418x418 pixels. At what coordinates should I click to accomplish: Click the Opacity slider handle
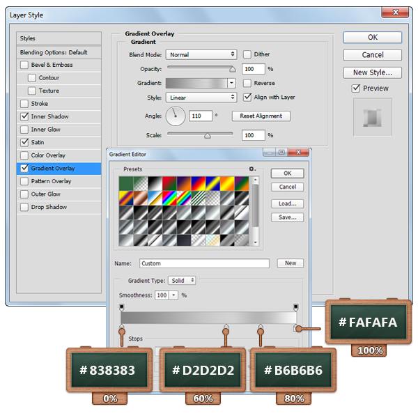click(232, 69)
